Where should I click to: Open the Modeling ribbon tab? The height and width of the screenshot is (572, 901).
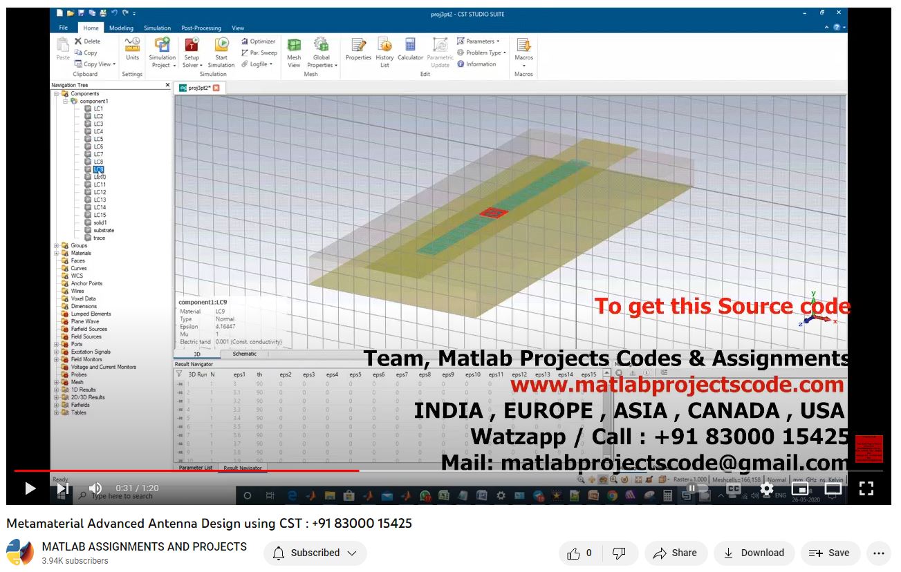point(121,28)
